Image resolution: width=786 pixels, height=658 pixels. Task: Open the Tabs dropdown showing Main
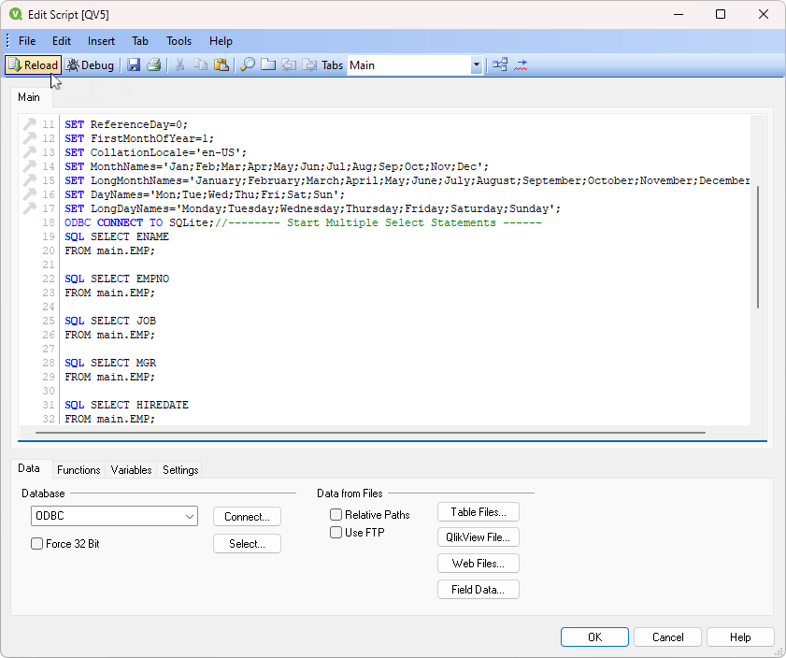click(x=477, y=64)
